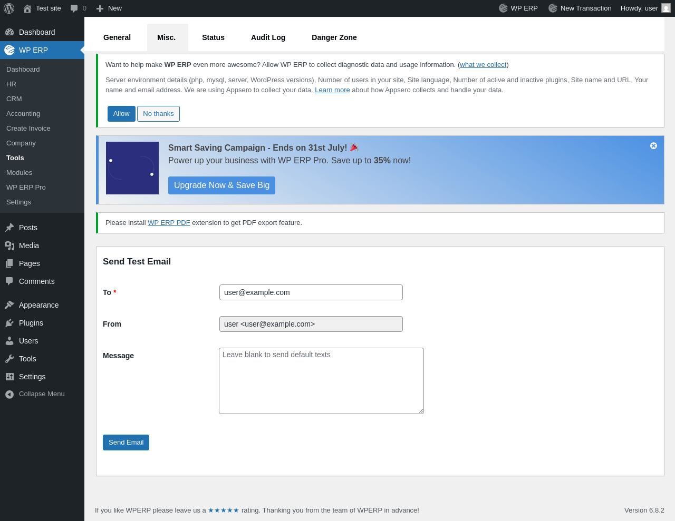675x521 pixels.
Task: Open Settings in the WP ERP submenu
Action: [42, 202]
